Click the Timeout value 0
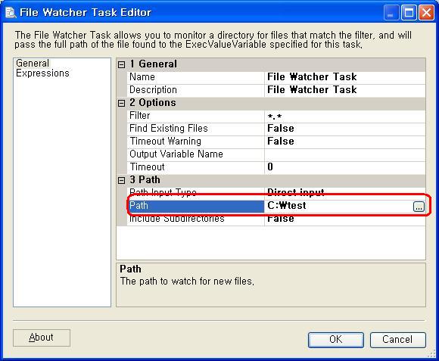 click(344, 167)
